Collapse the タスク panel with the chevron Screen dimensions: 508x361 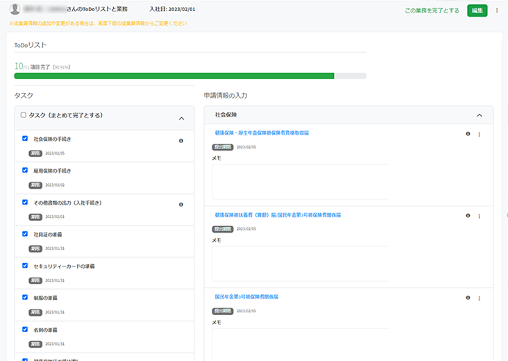point(182,118)
